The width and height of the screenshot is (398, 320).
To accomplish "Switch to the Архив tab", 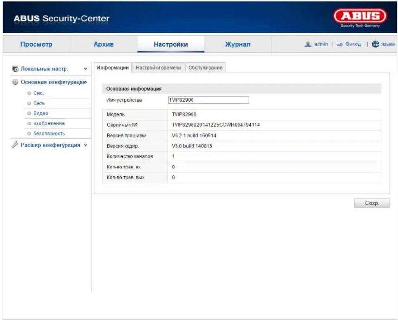I will point(103,44).
